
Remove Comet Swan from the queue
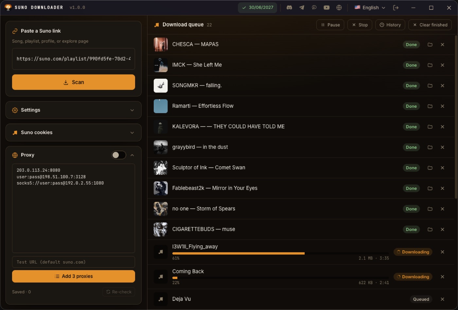[442, 168]
